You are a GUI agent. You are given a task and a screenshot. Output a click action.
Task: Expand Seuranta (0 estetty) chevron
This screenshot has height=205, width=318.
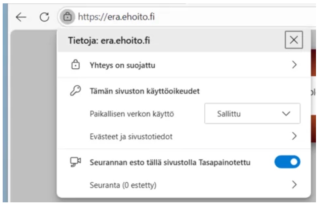pos(294,184)
